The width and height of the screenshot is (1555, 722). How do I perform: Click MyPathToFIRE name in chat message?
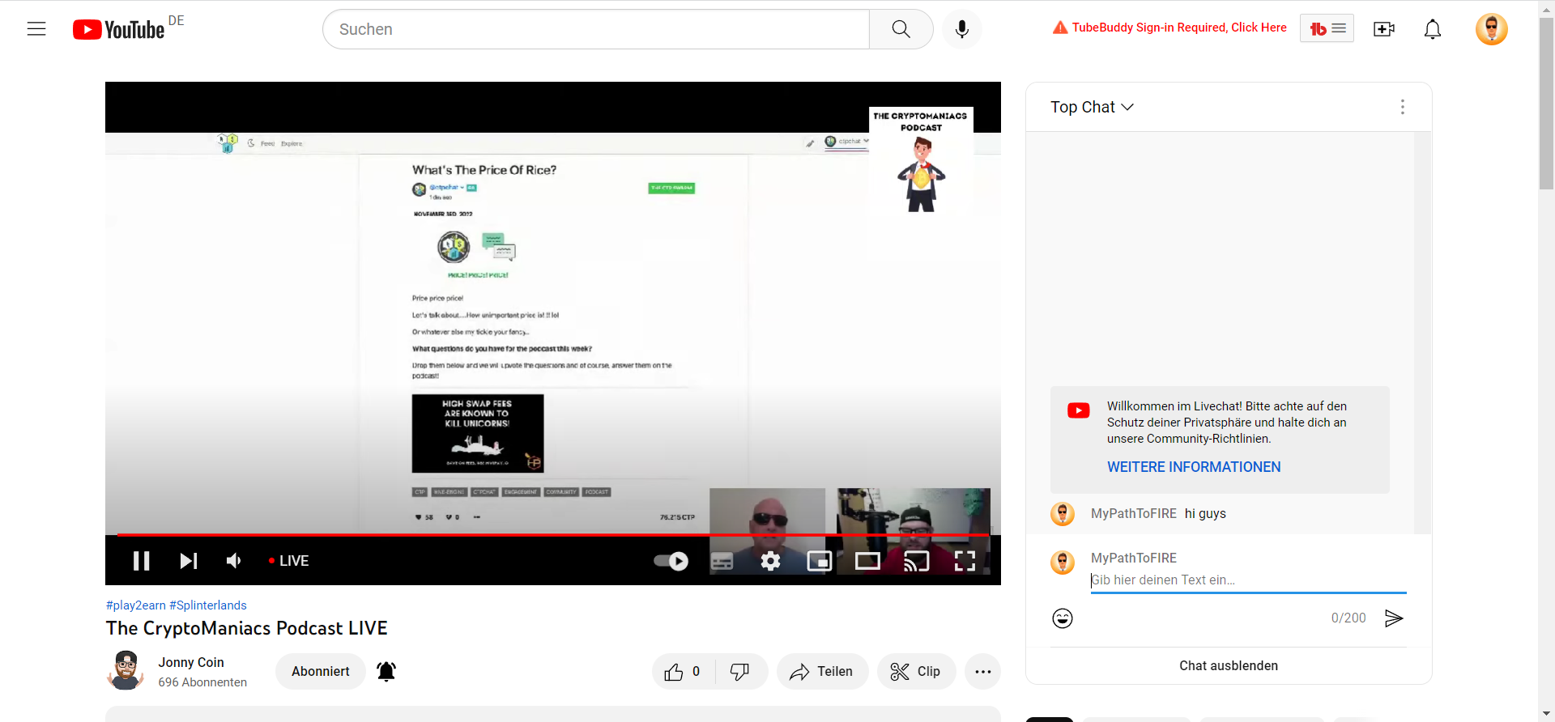tap(1134, 514)
